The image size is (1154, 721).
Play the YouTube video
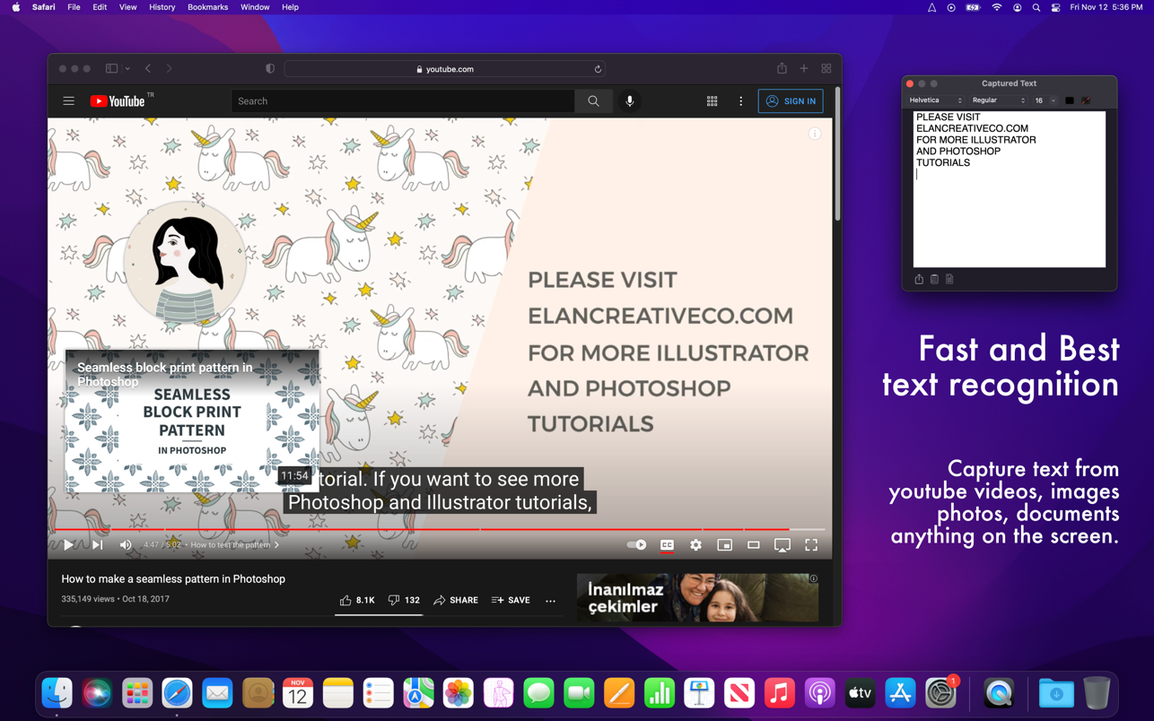click(x=68, y=544)
